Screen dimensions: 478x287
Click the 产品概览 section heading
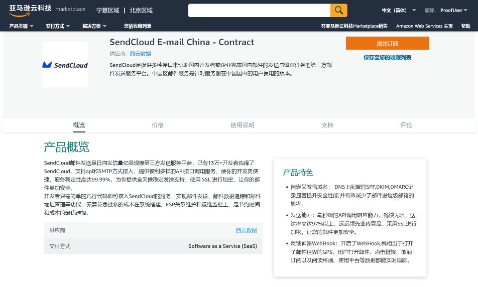[66, 147]
